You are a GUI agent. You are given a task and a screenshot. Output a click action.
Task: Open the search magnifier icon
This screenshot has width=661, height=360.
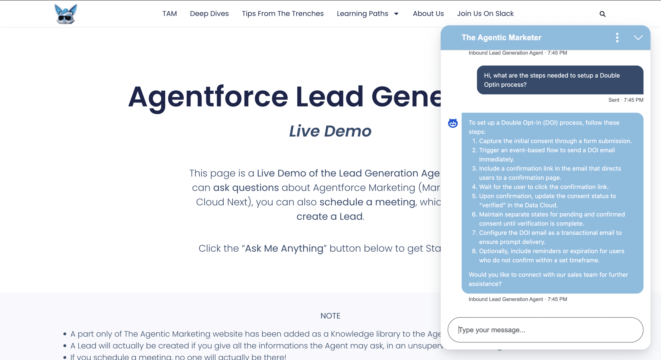[602, 14]
